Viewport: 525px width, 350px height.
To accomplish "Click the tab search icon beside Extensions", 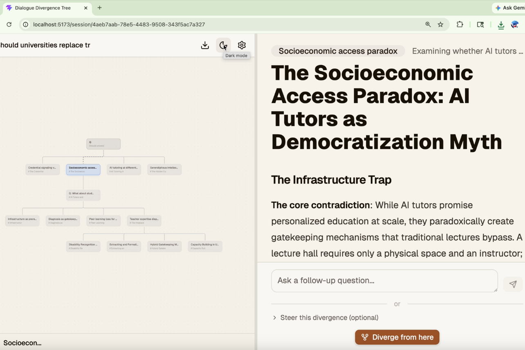I will (480, 25).
